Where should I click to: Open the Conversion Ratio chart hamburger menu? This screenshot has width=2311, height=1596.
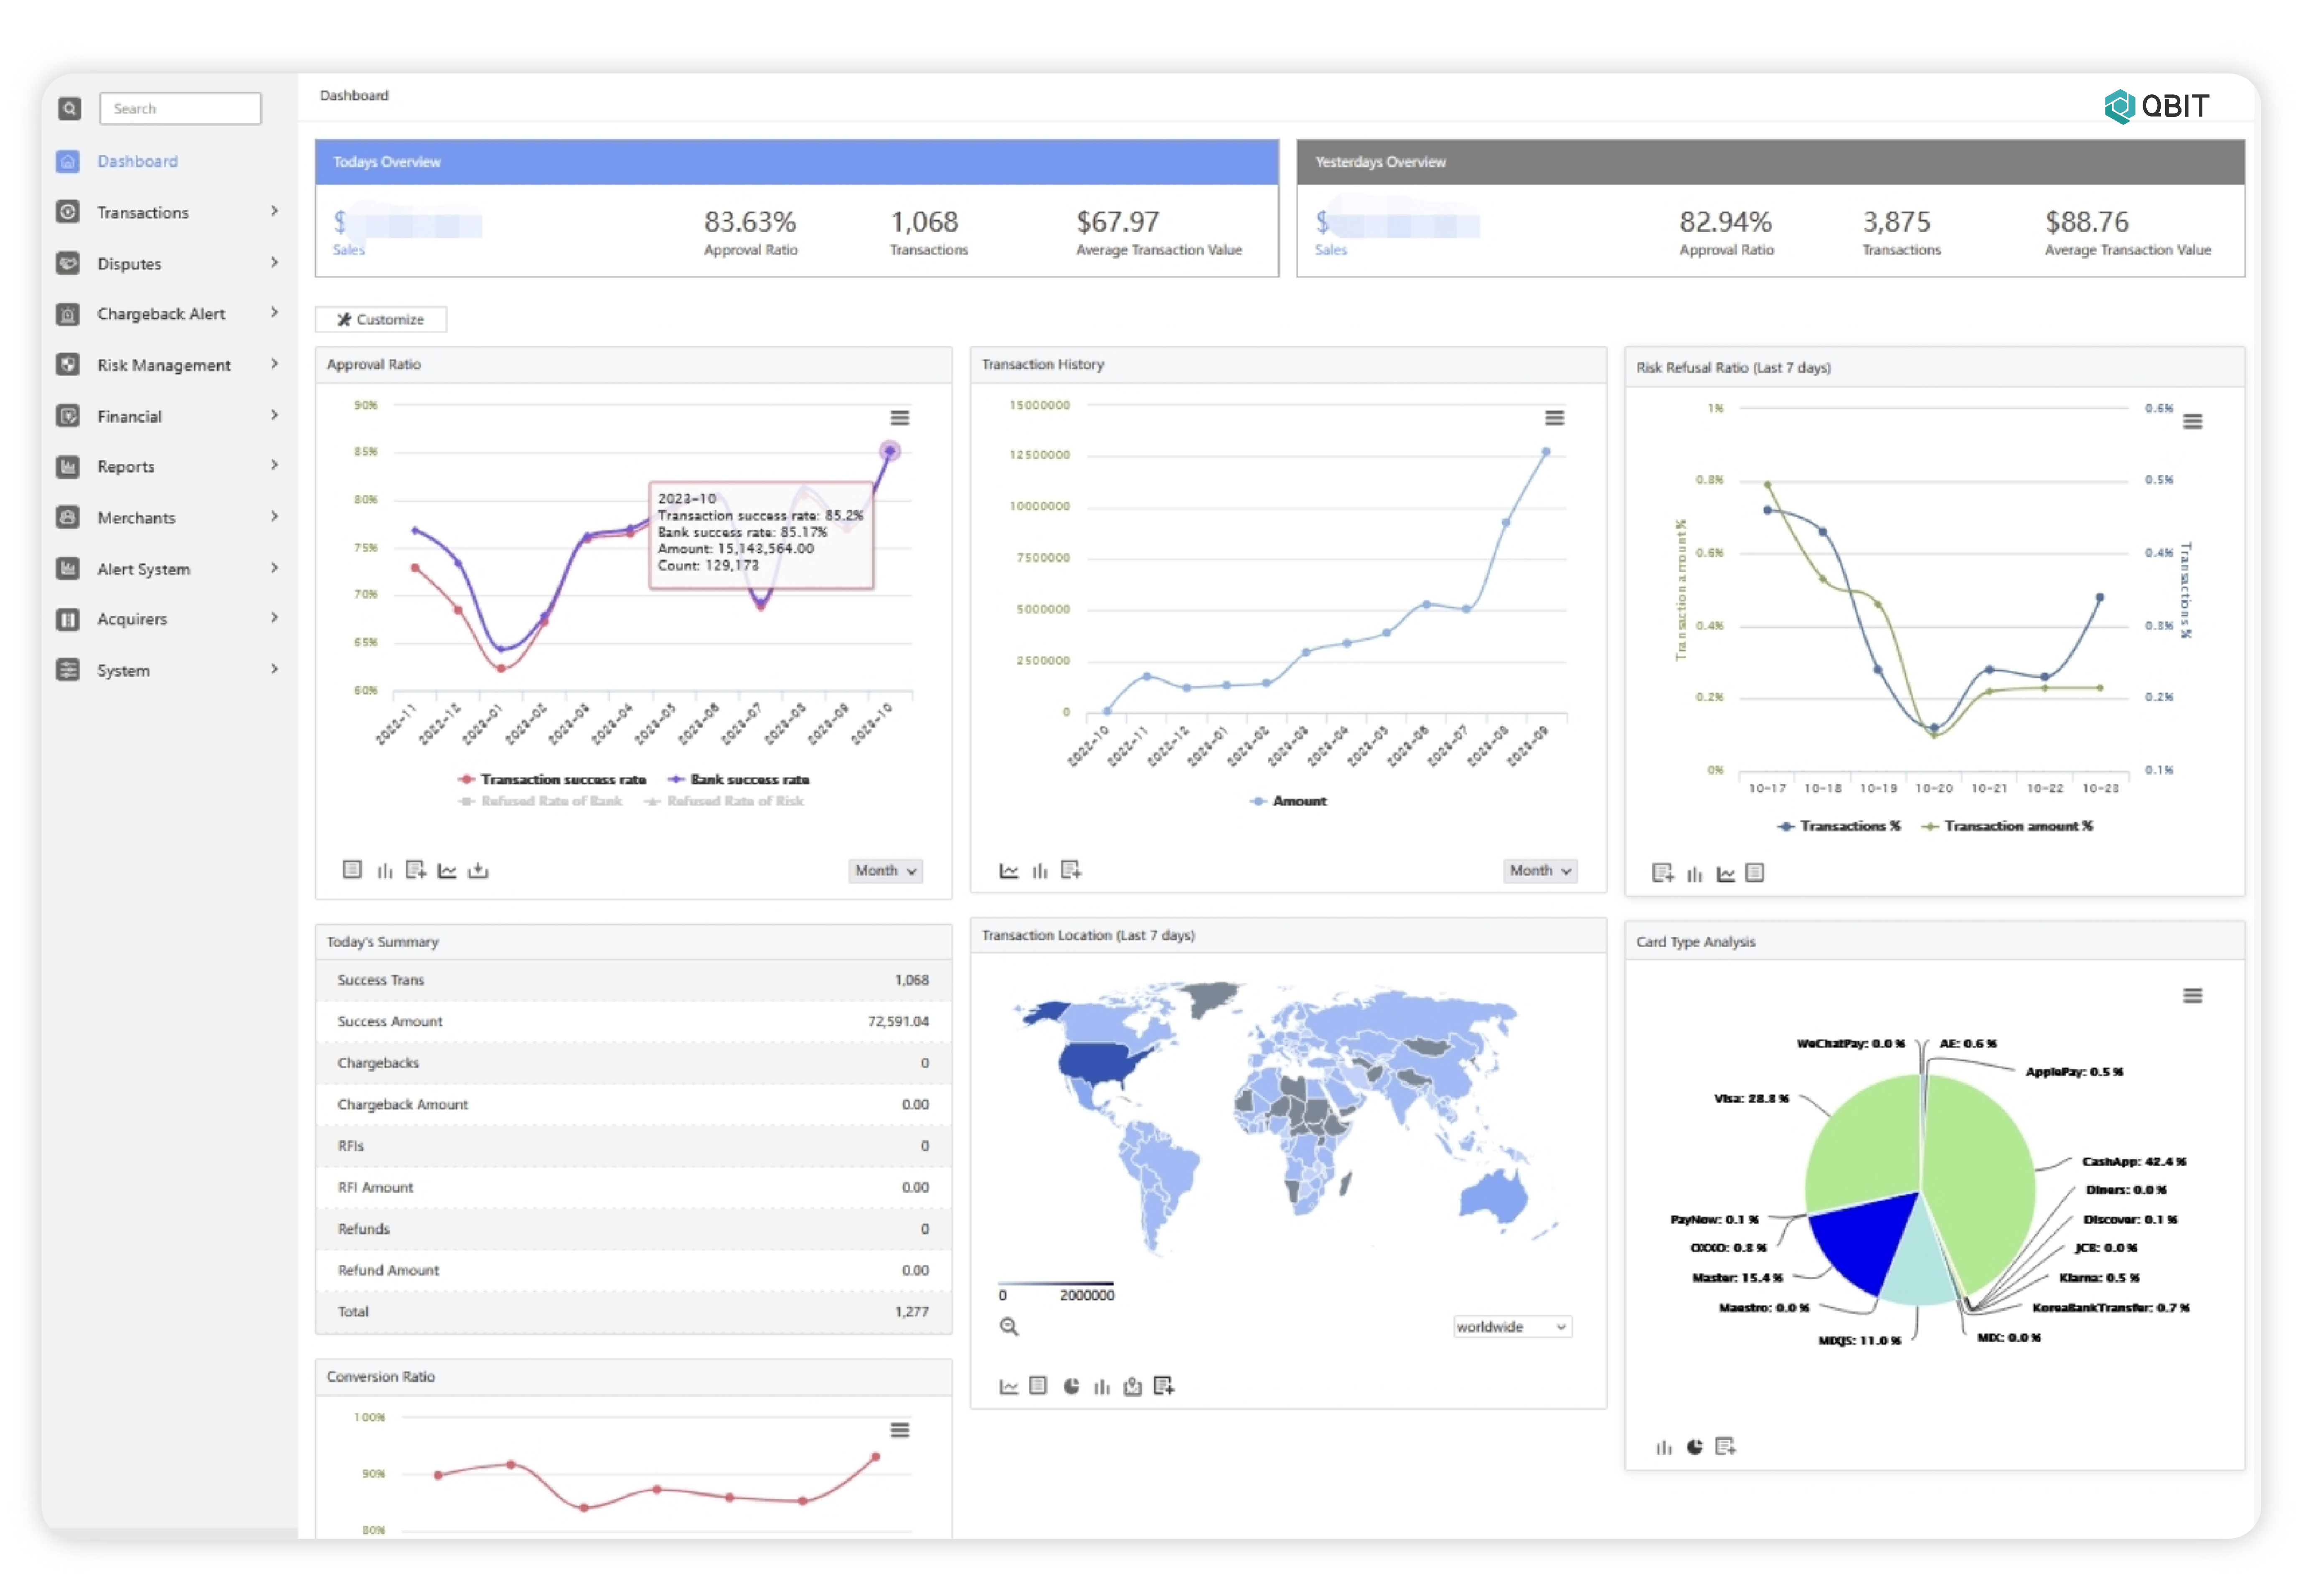pos(900,1431)
